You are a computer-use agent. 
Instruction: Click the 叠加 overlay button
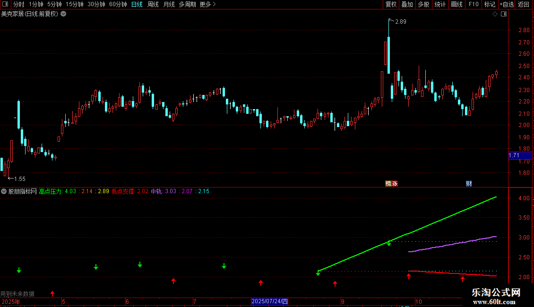(x=407, y=4)
